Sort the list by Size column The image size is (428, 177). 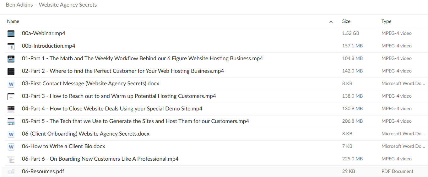(346, 21)
